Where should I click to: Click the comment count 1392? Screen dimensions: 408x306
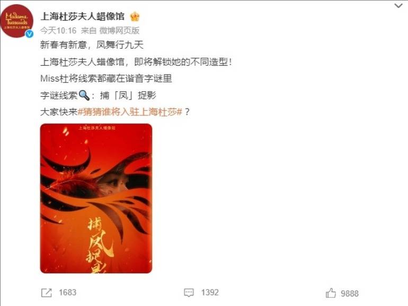(210, 292)
